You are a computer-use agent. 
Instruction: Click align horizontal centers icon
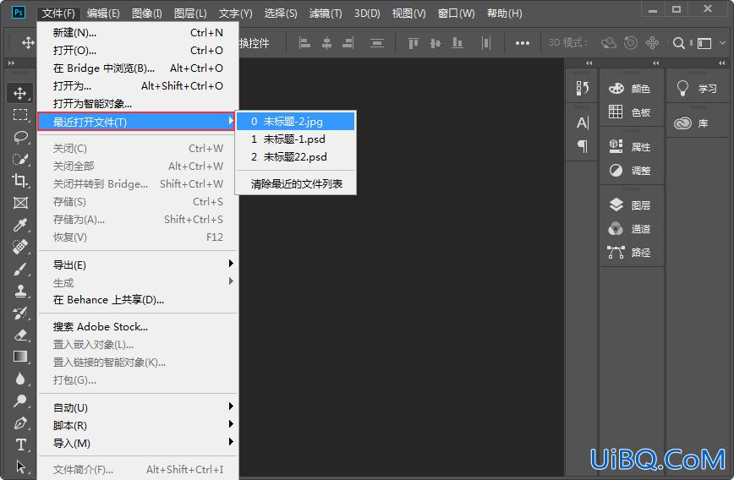326,43
